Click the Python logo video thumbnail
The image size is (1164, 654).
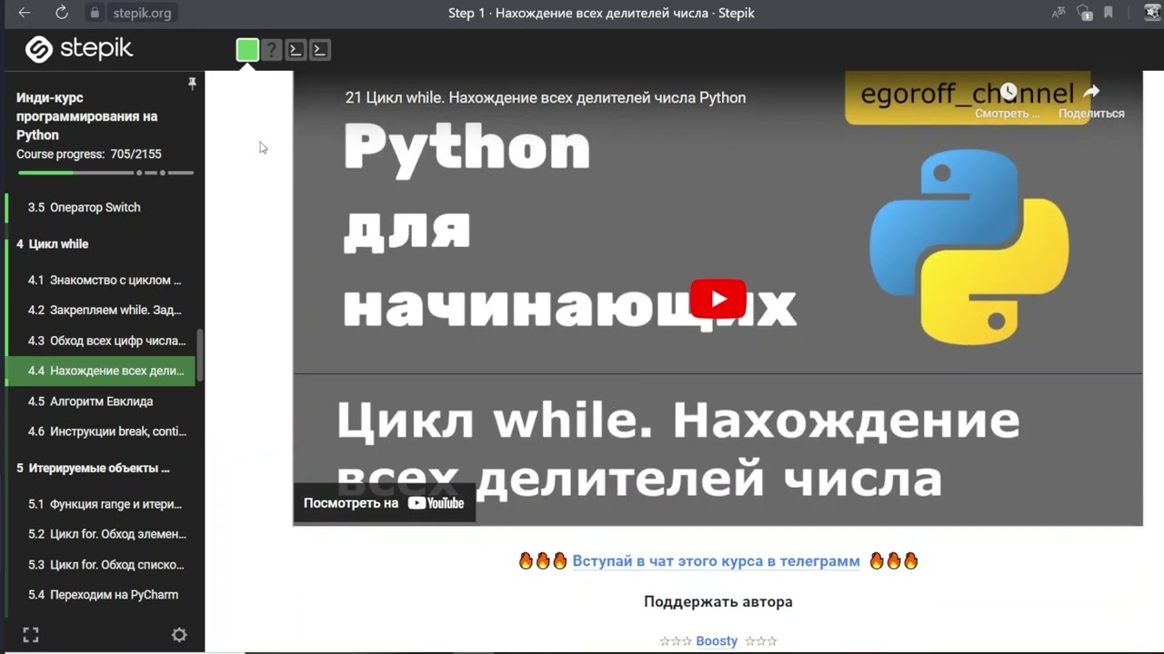[x=968, y=246]
